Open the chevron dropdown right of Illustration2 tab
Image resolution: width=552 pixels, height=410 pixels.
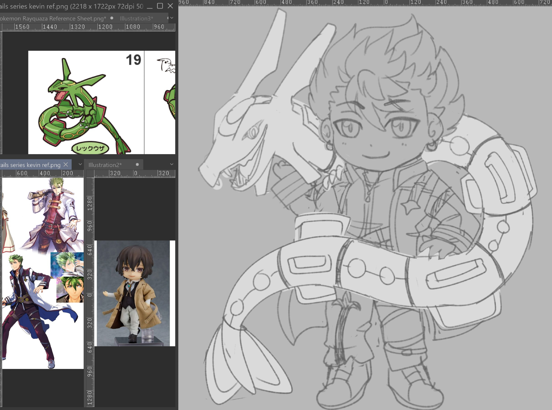pyautogui.click(x=172, y=164)
